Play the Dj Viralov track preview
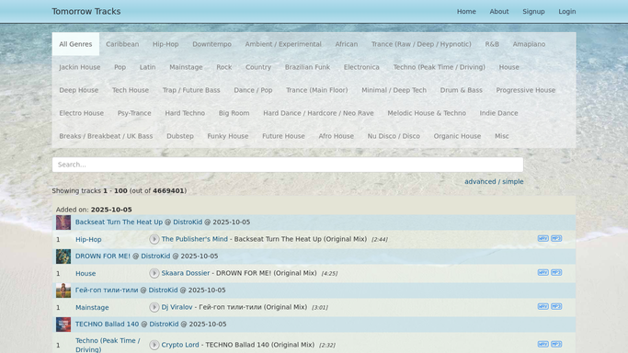The image size is (628, 353). pos(154,307)
